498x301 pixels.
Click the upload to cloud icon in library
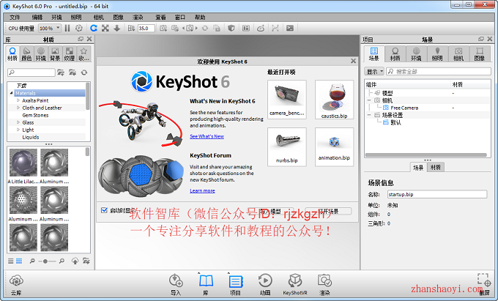(x=75, y=261)
